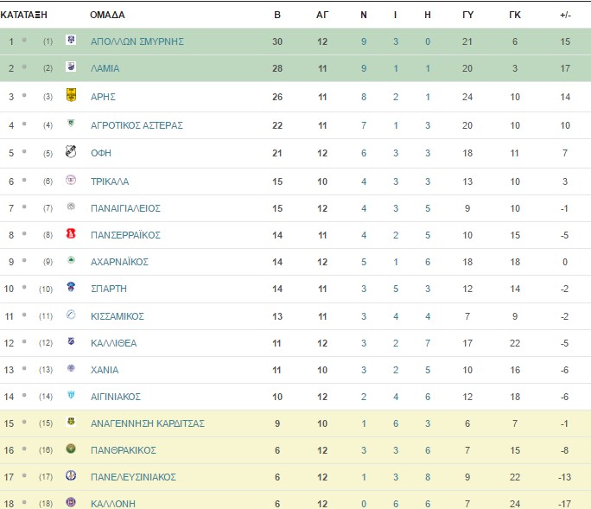Click the +/- goal difference header
Viewport: 591px width, 509px height.
(565, 15)
